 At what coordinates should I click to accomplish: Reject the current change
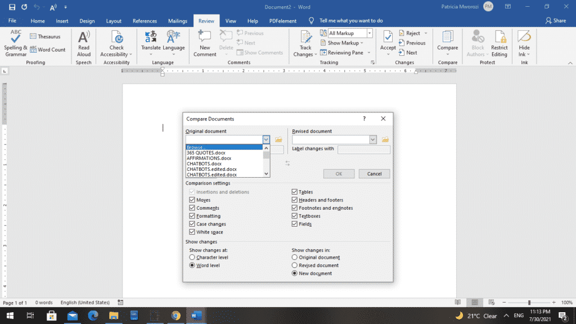(x=409, y=33)
